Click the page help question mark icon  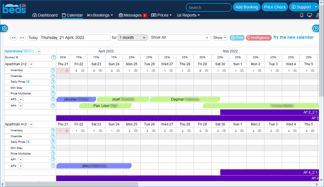[316, 29]
